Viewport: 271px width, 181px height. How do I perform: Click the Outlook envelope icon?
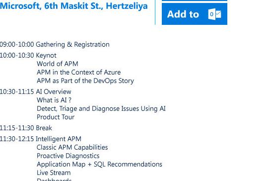[214, 14]
